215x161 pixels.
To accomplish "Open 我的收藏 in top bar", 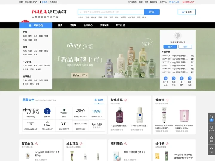I will 154,2.
